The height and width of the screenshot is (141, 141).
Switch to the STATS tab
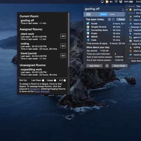(x=103, y=14)
